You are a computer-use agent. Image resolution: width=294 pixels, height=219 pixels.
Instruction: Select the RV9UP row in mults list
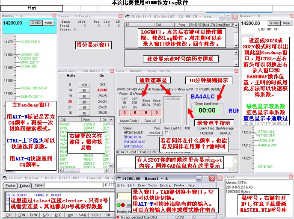[83, 124]
